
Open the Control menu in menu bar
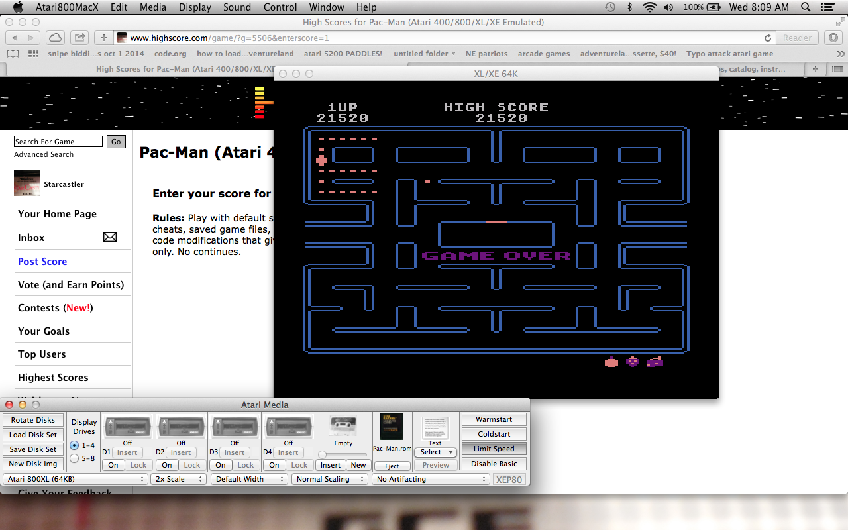[280, 7]
